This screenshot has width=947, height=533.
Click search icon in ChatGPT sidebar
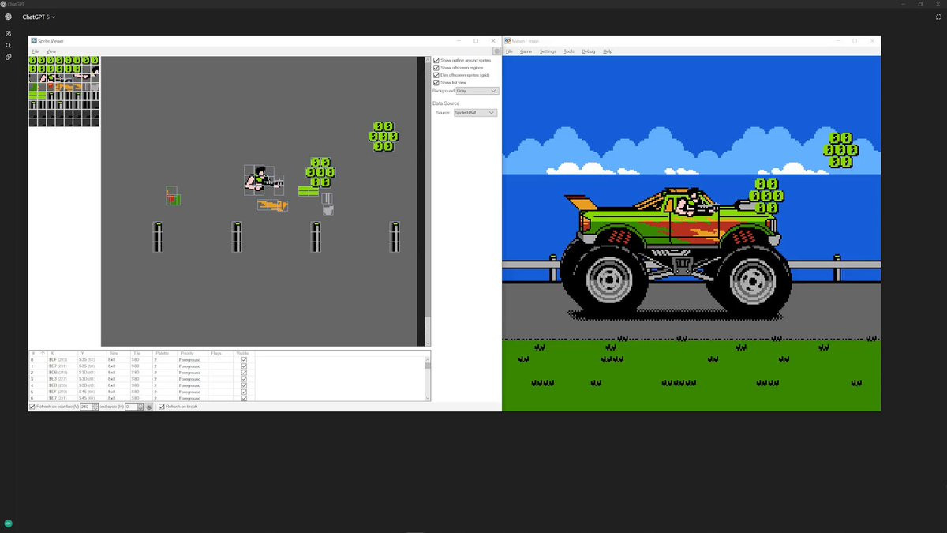tap(8, 45)
